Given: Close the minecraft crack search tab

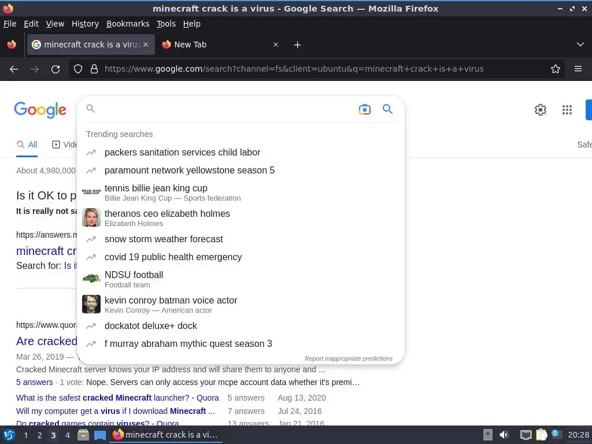Looking at the screenshot, I should 146,45.
